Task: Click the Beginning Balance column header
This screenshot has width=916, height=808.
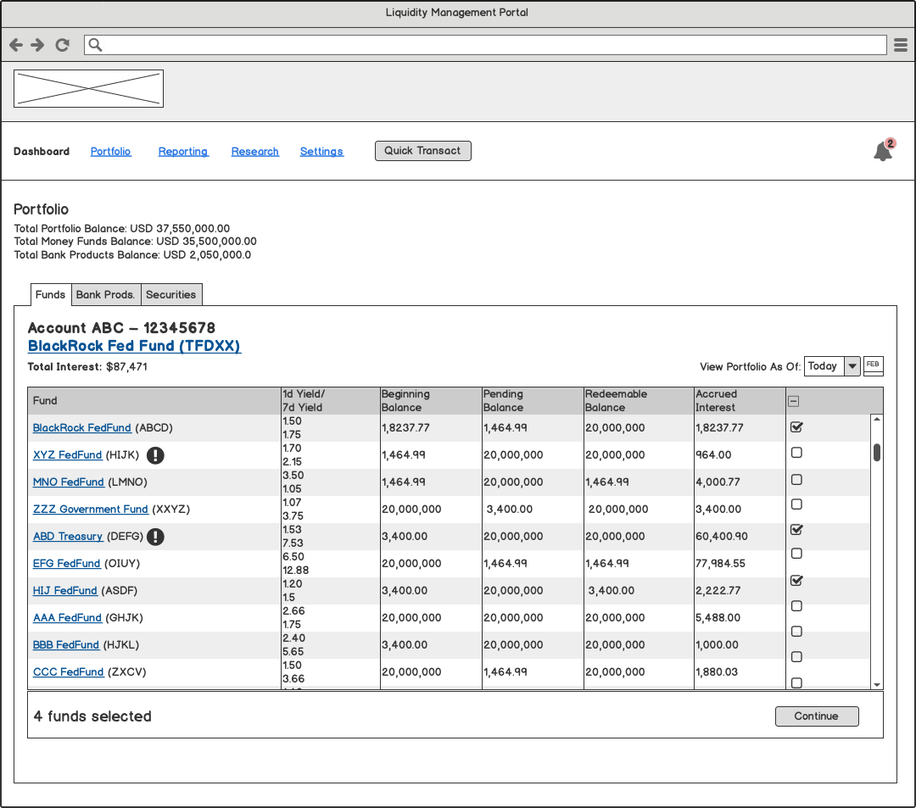Action: [431, 401]
